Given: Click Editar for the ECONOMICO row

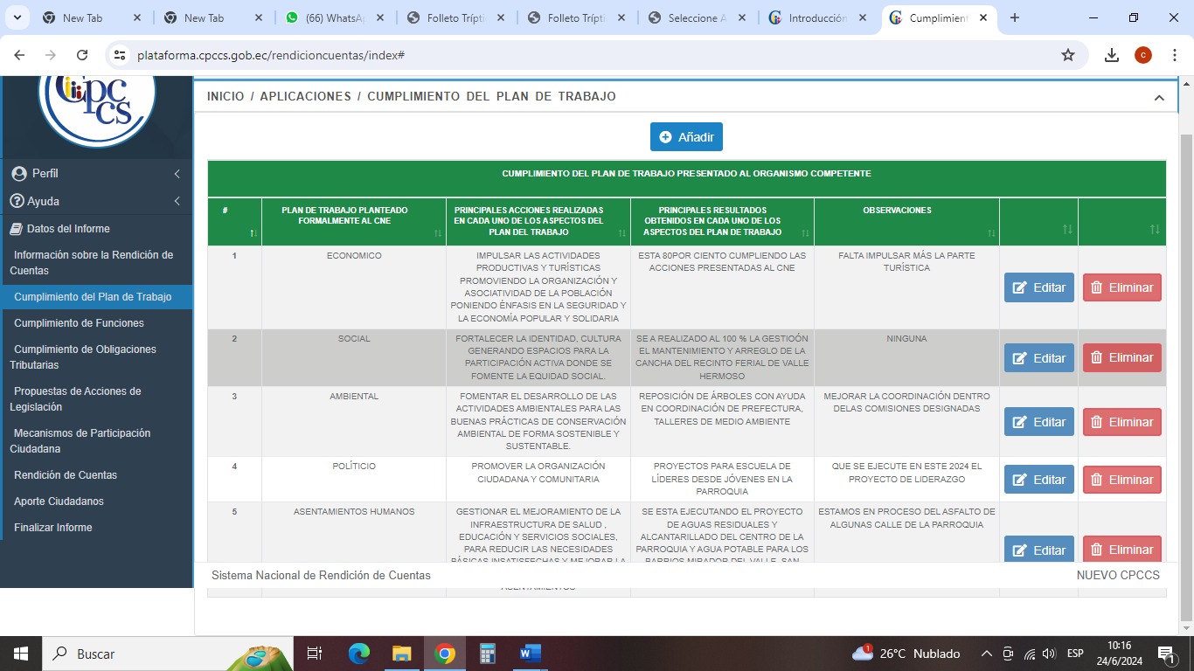Looking at the screenshot, I should pyautogui.click(x=1038, y=287).
